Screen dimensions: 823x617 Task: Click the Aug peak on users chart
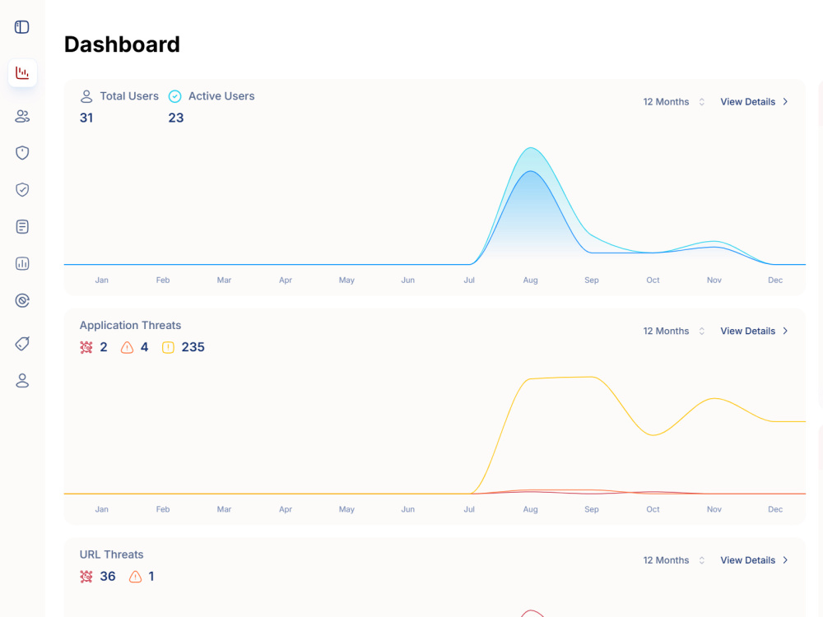pos(531,148)
